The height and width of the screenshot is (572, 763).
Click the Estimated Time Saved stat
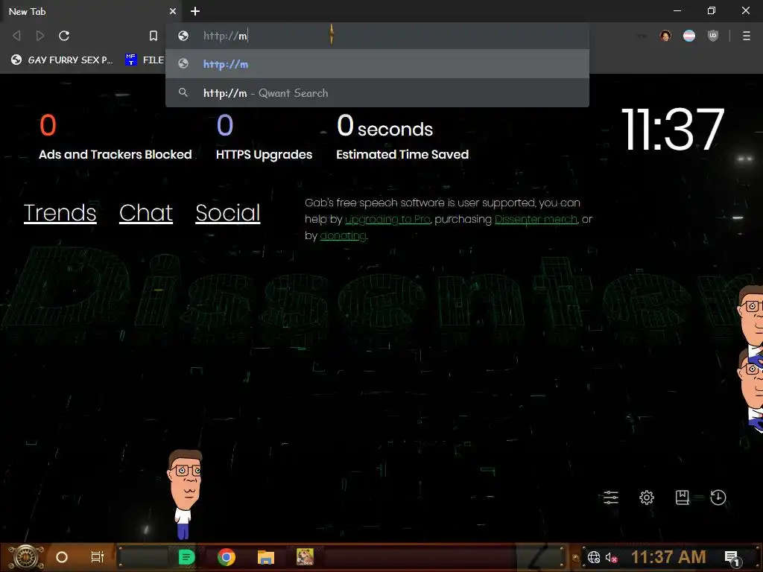pyautogui.click(x=402, y=137)
